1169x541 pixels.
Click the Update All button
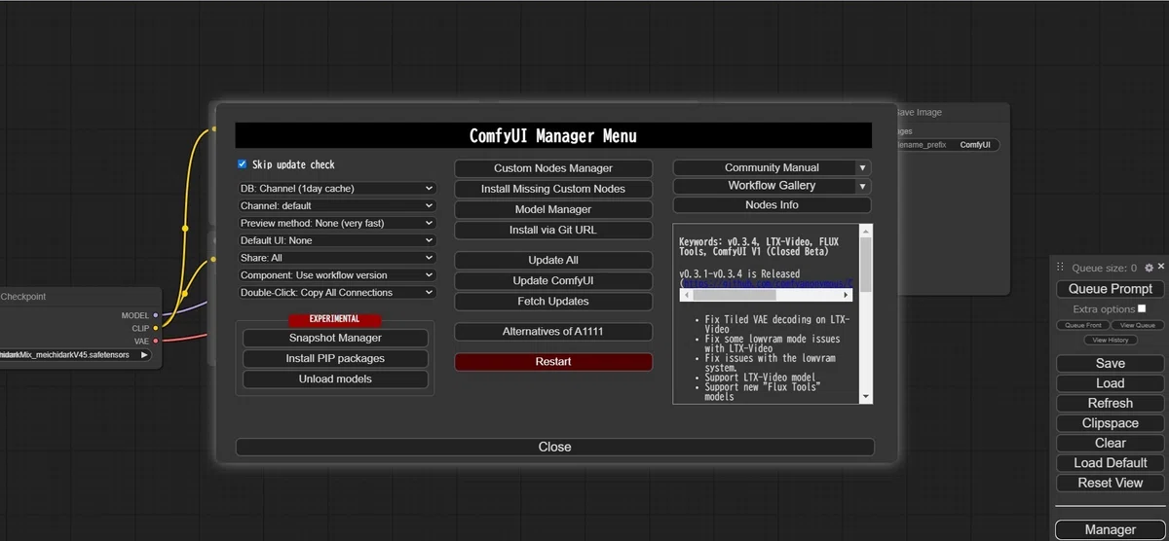[553, 260]
